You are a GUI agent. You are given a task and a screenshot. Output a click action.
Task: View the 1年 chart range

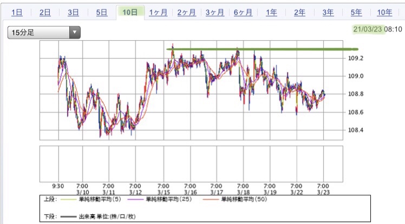point(271,12)
